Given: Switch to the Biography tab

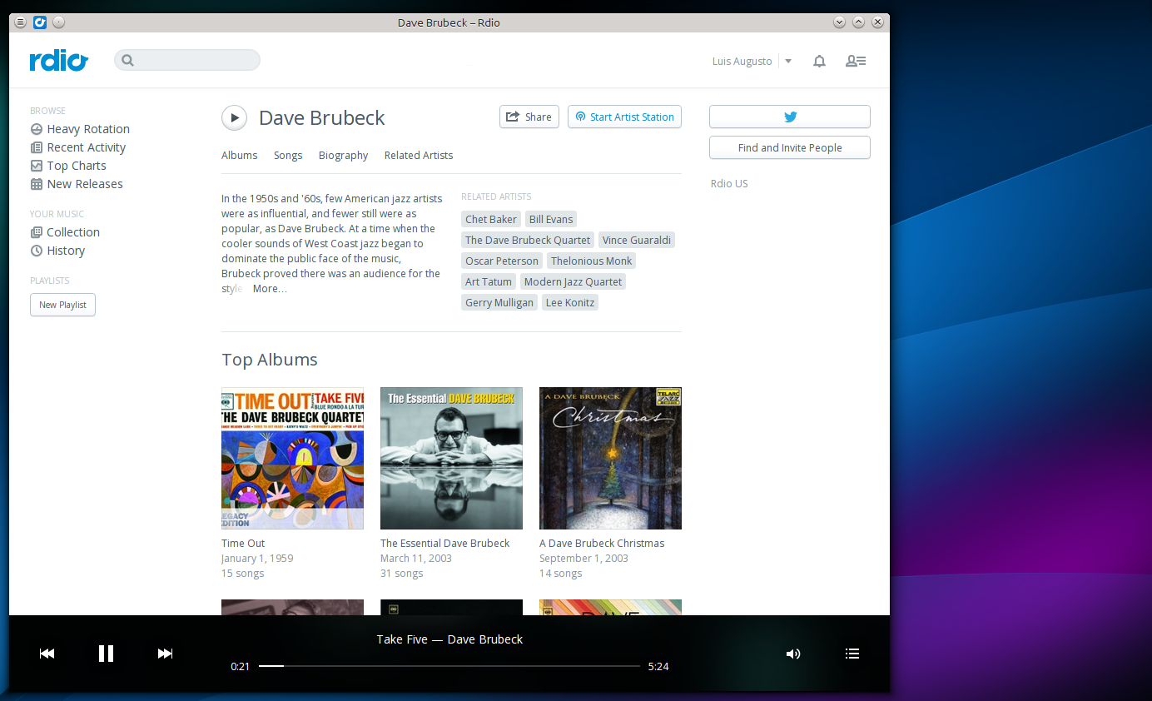Looking at the screenshot, I should point(343,156).
